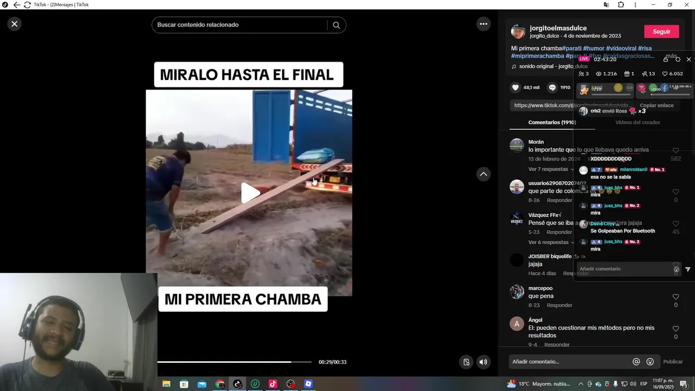Screen dimensions: 695x391
Task: Click the like heart icon with 48,1 mil
Action: coord(515,87)
